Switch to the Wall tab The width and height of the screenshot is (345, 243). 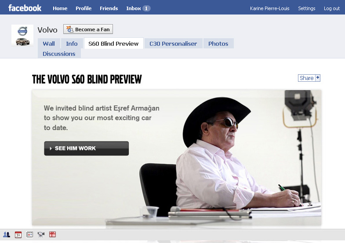click(49, 44)
